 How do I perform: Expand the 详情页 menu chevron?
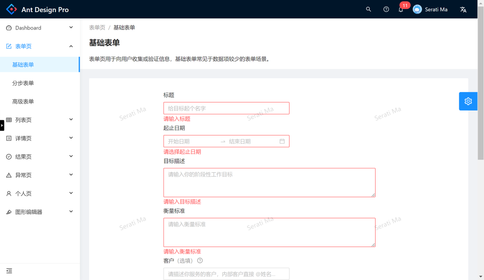pos(71,138)
